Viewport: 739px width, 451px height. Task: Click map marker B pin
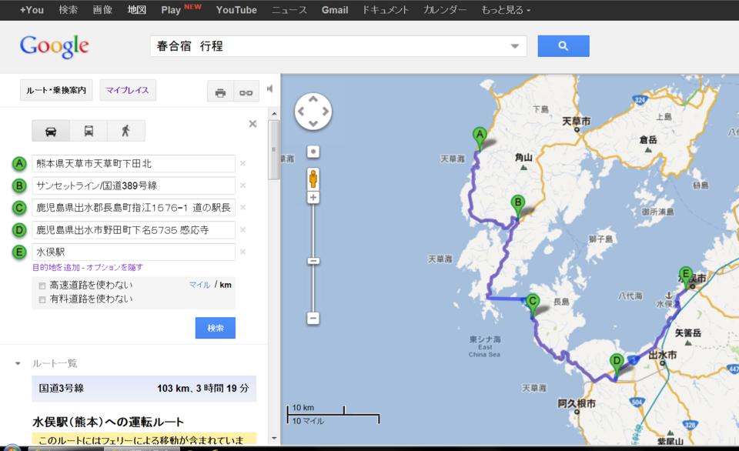coord(518,206)
